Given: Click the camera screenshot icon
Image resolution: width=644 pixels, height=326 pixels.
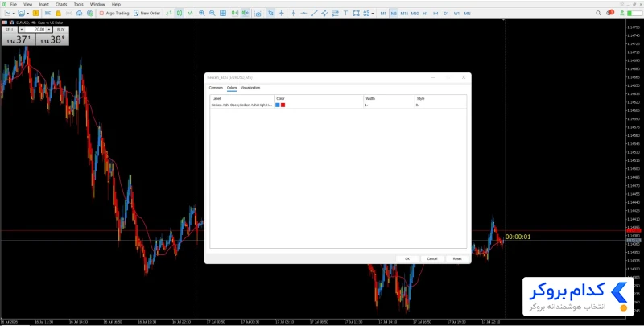Looking at the screenshot, I should pos(258,13).
